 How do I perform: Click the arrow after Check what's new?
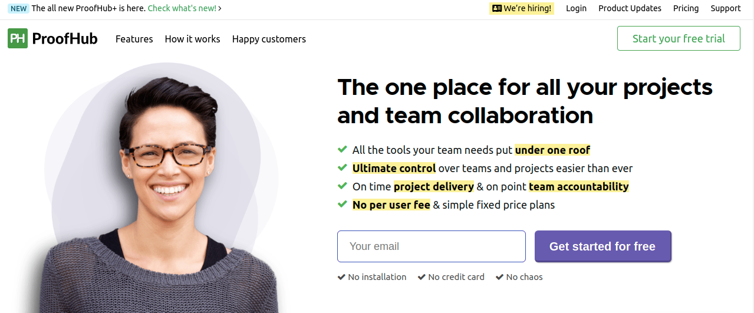coord(220,8)
